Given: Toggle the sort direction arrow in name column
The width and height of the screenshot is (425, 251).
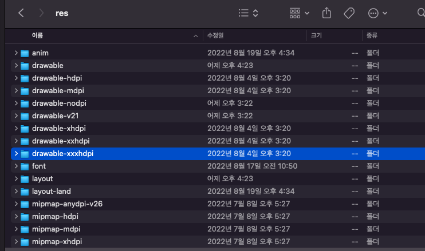Looking at the screenshot, I should click(x=196, y=36).
